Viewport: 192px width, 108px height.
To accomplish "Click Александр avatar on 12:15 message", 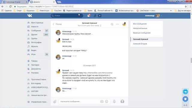I will click(x=58, y=33).
